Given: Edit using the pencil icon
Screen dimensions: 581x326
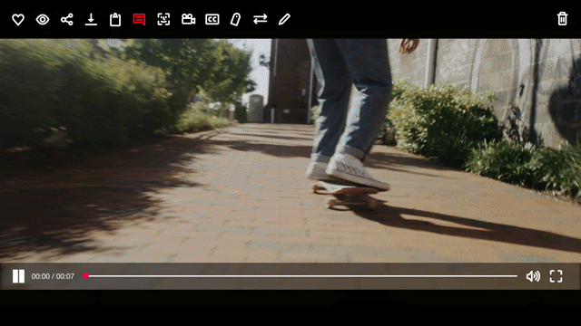Looking at the screenshot, I should 284,19.
